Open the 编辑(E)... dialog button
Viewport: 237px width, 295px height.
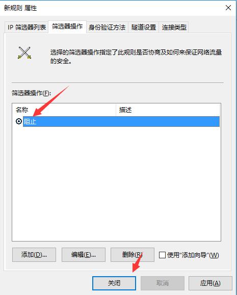(x=84, y=255)
